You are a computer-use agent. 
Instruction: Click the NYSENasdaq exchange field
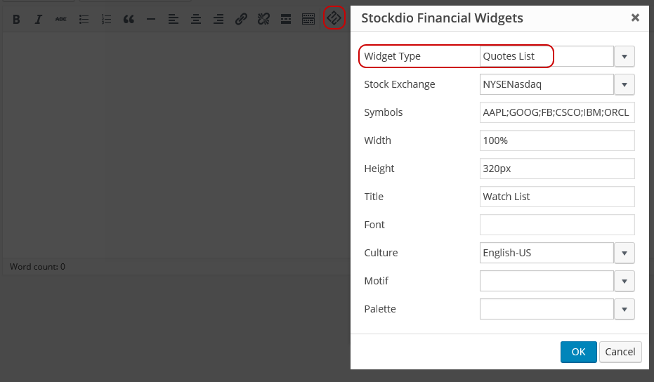click(547, 85)
